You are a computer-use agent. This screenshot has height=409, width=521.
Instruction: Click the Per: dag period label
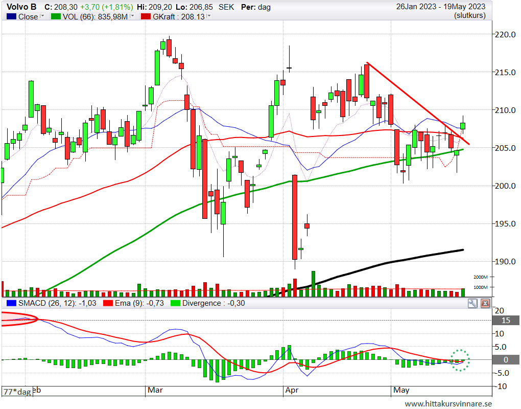(256, 7)
